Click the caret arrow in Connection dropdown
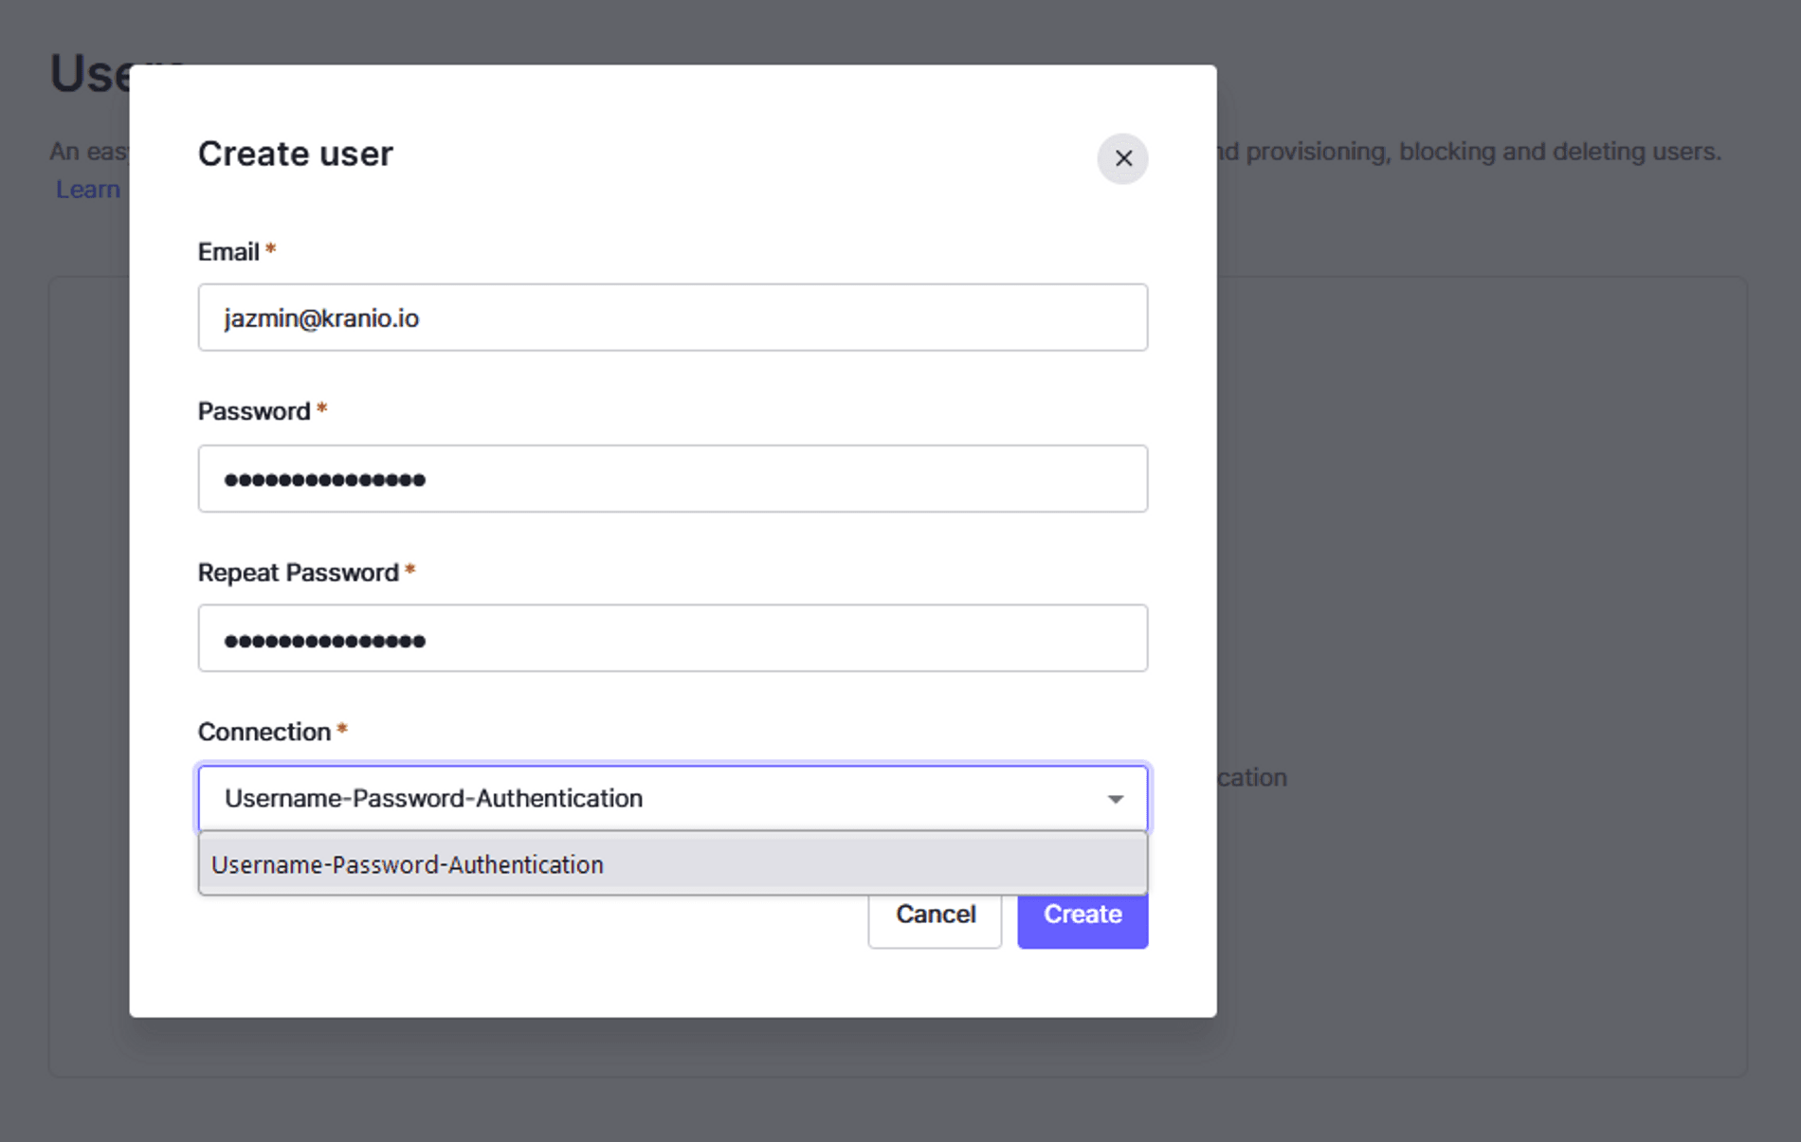Screen dimensions: 1801x1142 1116,799
